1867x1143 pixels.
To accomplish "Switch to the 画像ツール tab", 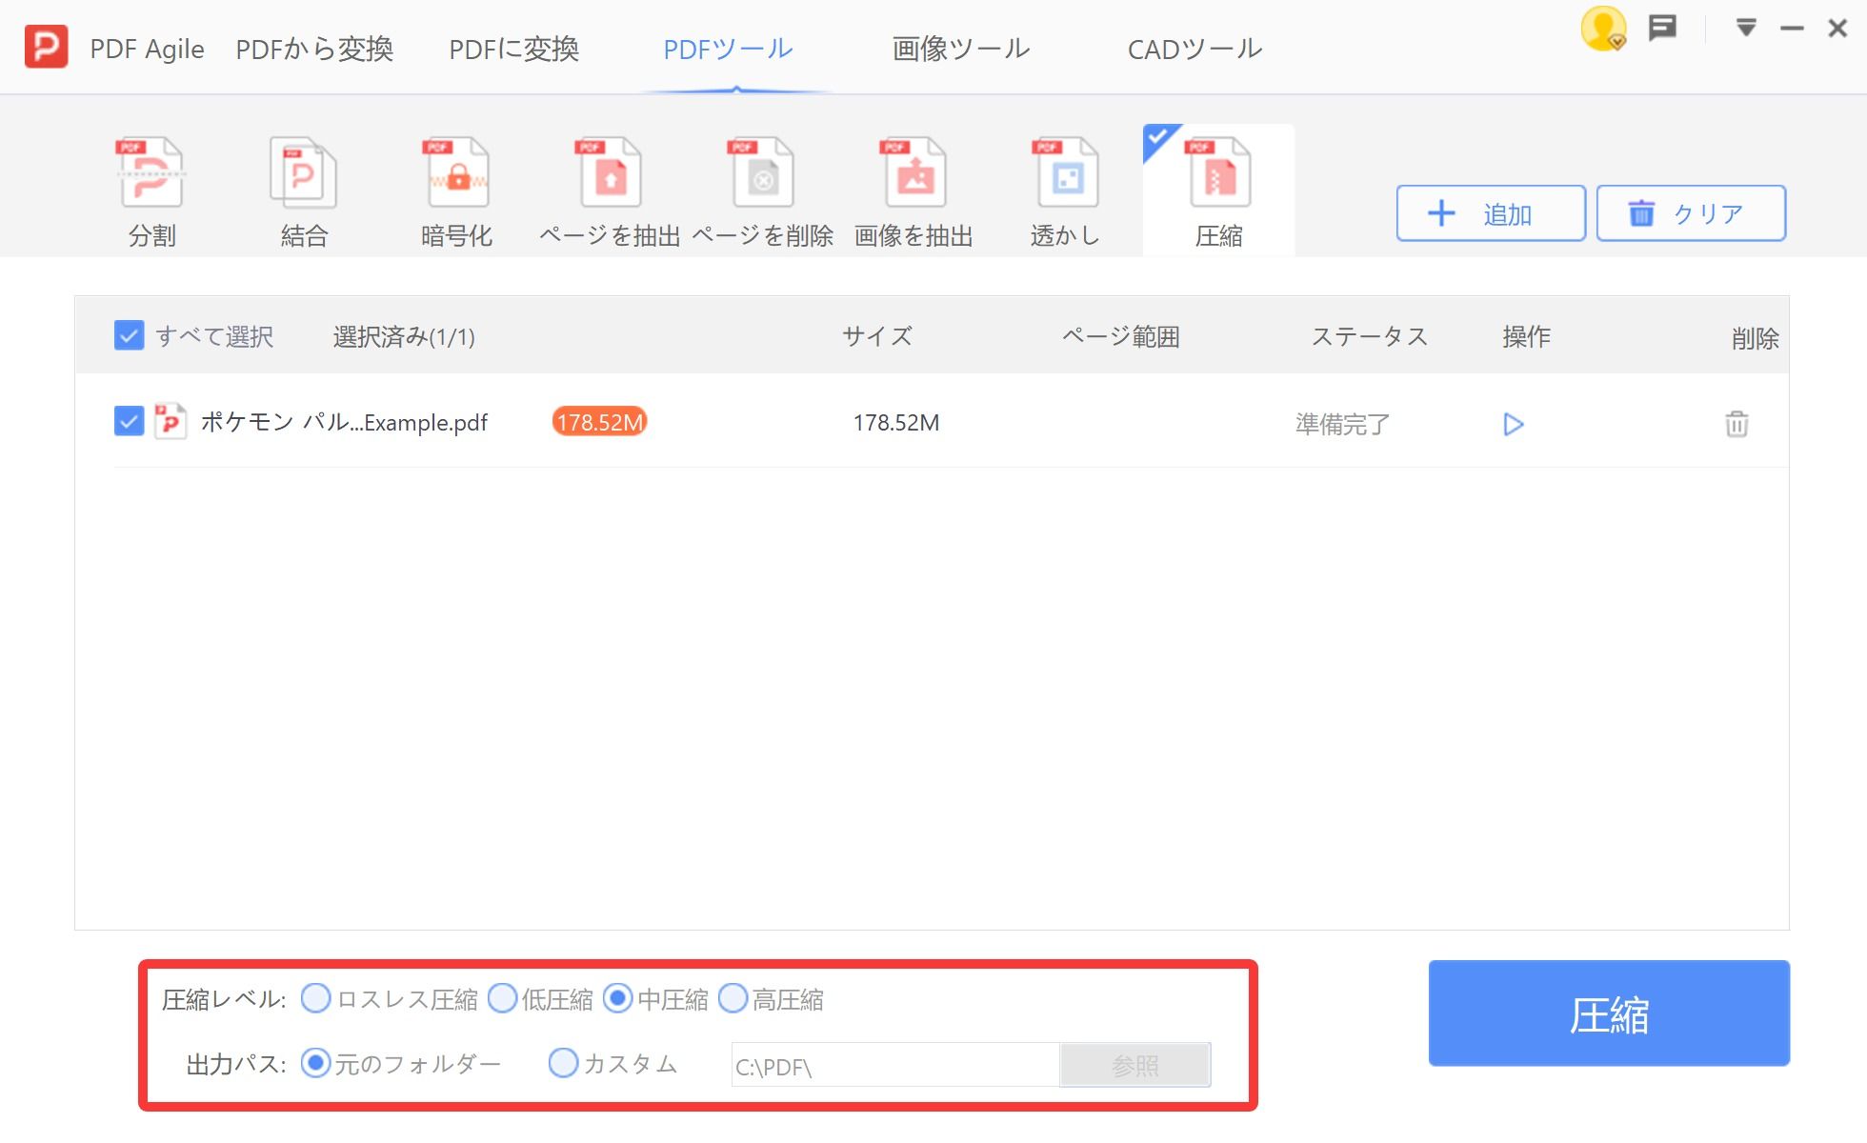I will (959, 48).
